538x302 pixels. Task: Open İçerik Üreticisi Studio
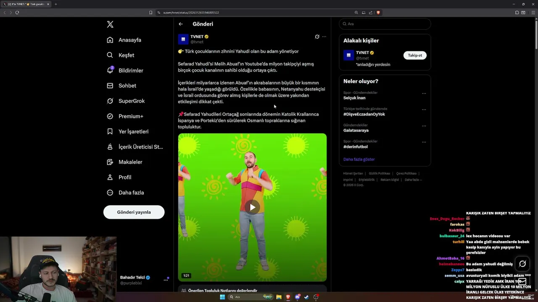coord(135,147)
